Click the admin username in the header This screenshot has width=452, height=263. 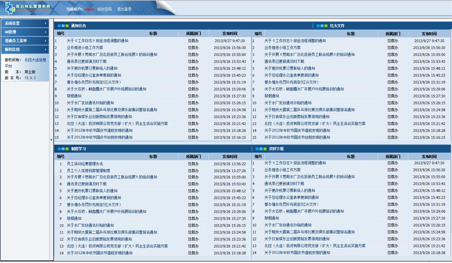[89, 9]
